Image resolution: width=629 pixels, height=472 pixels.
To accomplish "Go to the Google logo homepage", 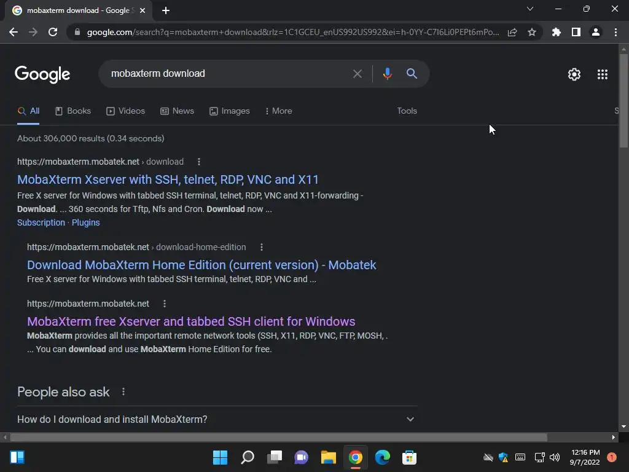I will coord(42,74).
